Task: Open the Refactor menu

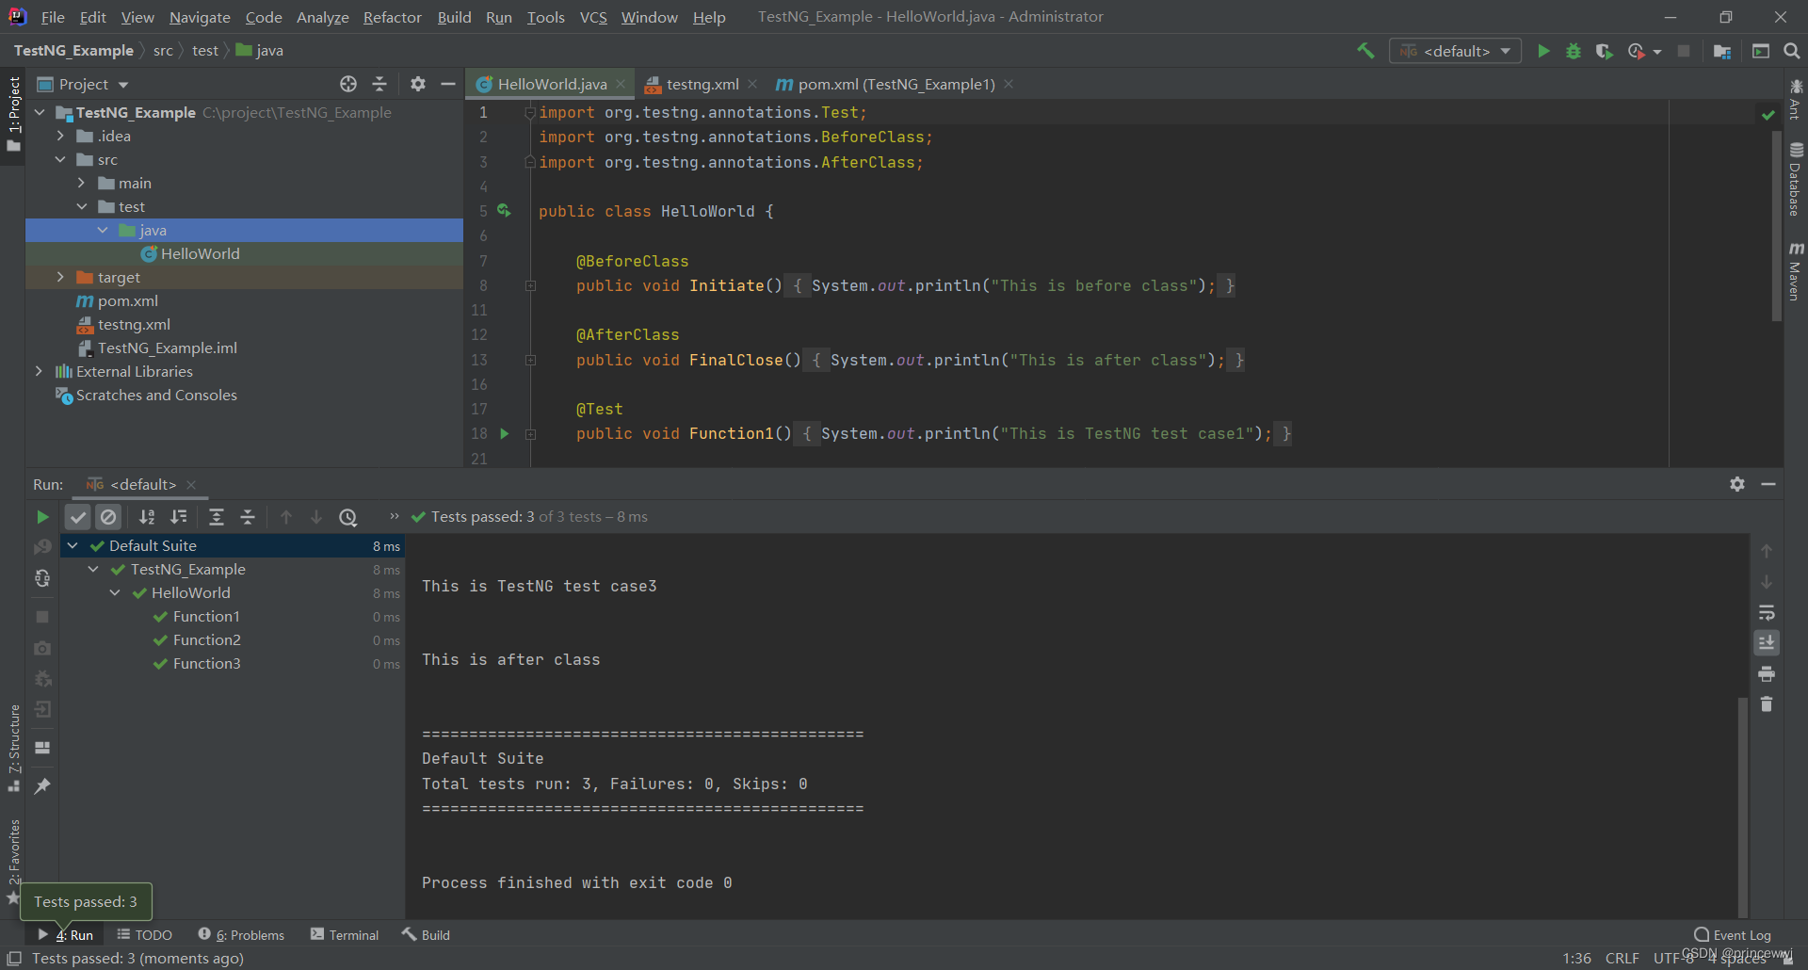Action: (392, 17)
